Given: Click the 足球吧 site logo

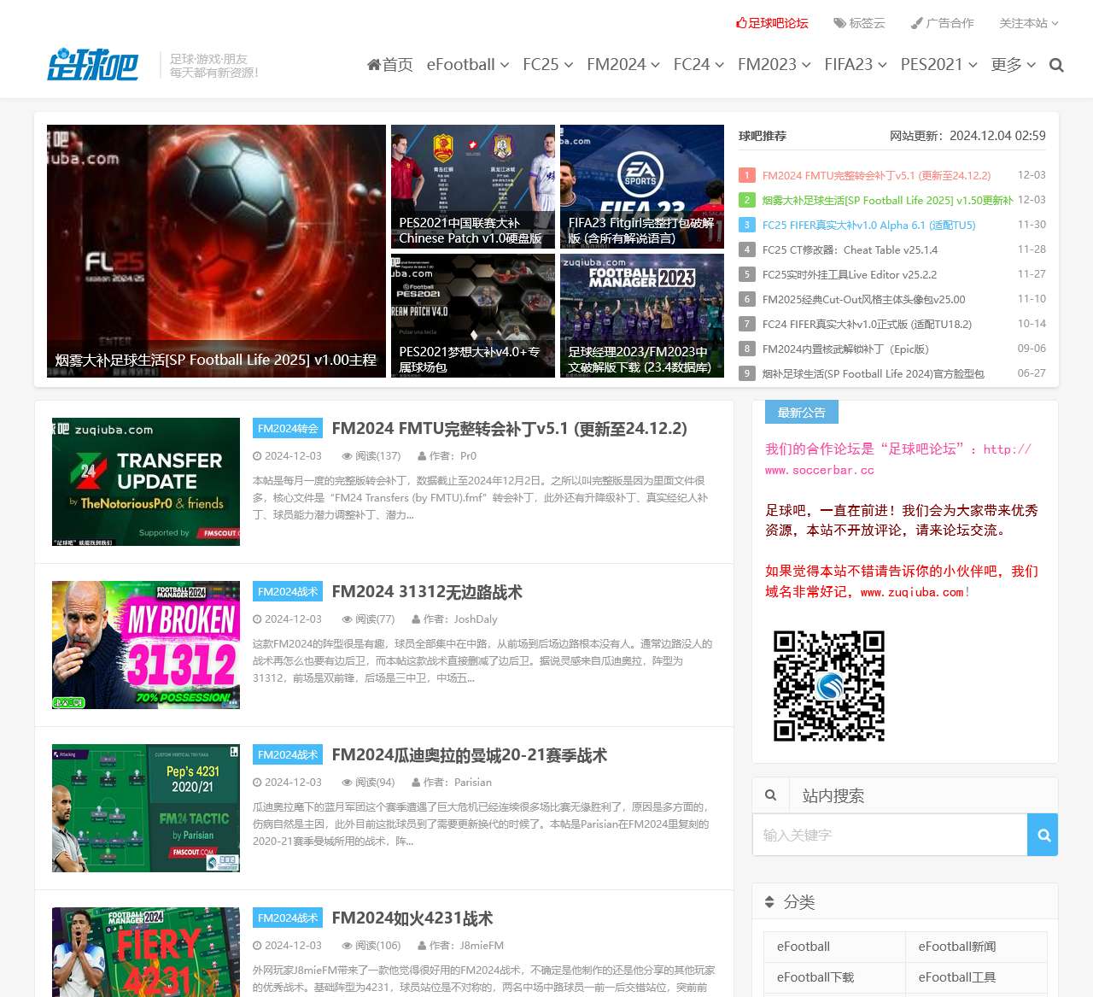Looking at the screenshot, I should click(92, 66).
